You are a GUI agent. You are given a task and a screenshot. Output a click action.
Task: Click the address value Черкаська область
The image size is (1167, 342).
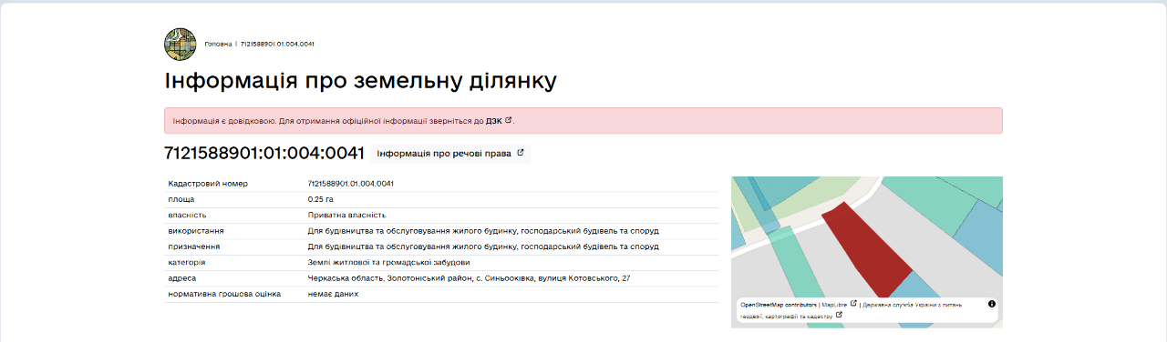pyautogui.click(x=469, y=277)
